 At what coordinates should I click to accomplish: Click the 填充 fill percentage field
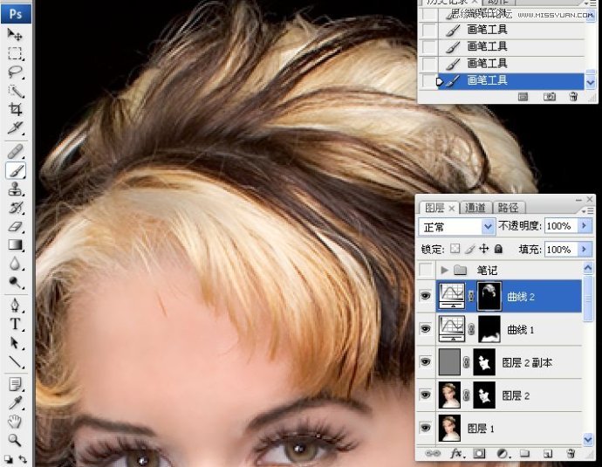click(x=558, y=250)
